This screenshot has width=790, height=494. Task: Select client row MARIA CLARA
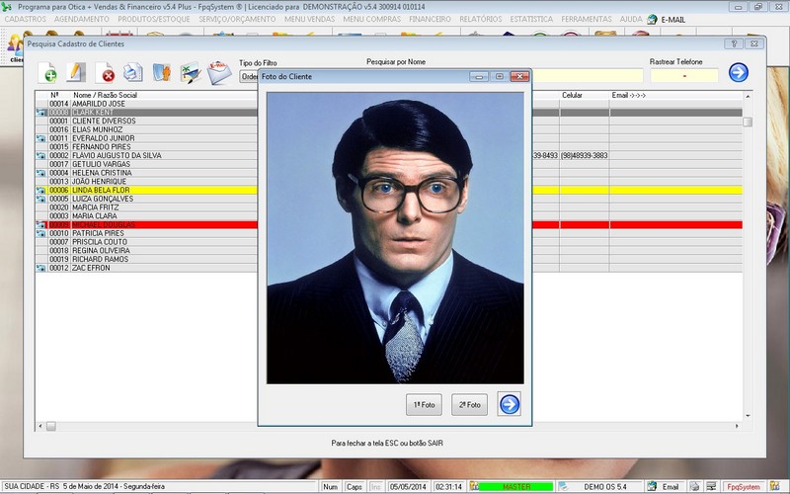click(x=146, y=215)
